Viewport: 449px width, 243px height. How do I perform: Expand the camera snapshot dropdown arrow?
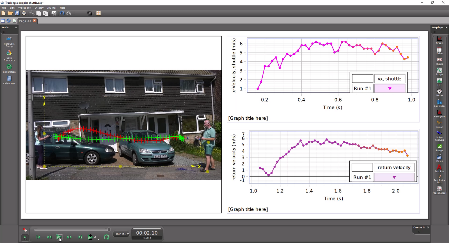(x=94, y=13)
